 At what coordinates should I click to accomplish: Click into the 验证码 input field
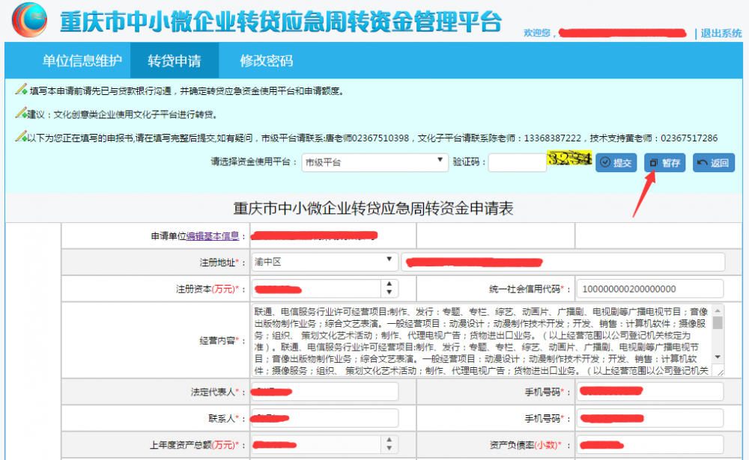point(517,163)
